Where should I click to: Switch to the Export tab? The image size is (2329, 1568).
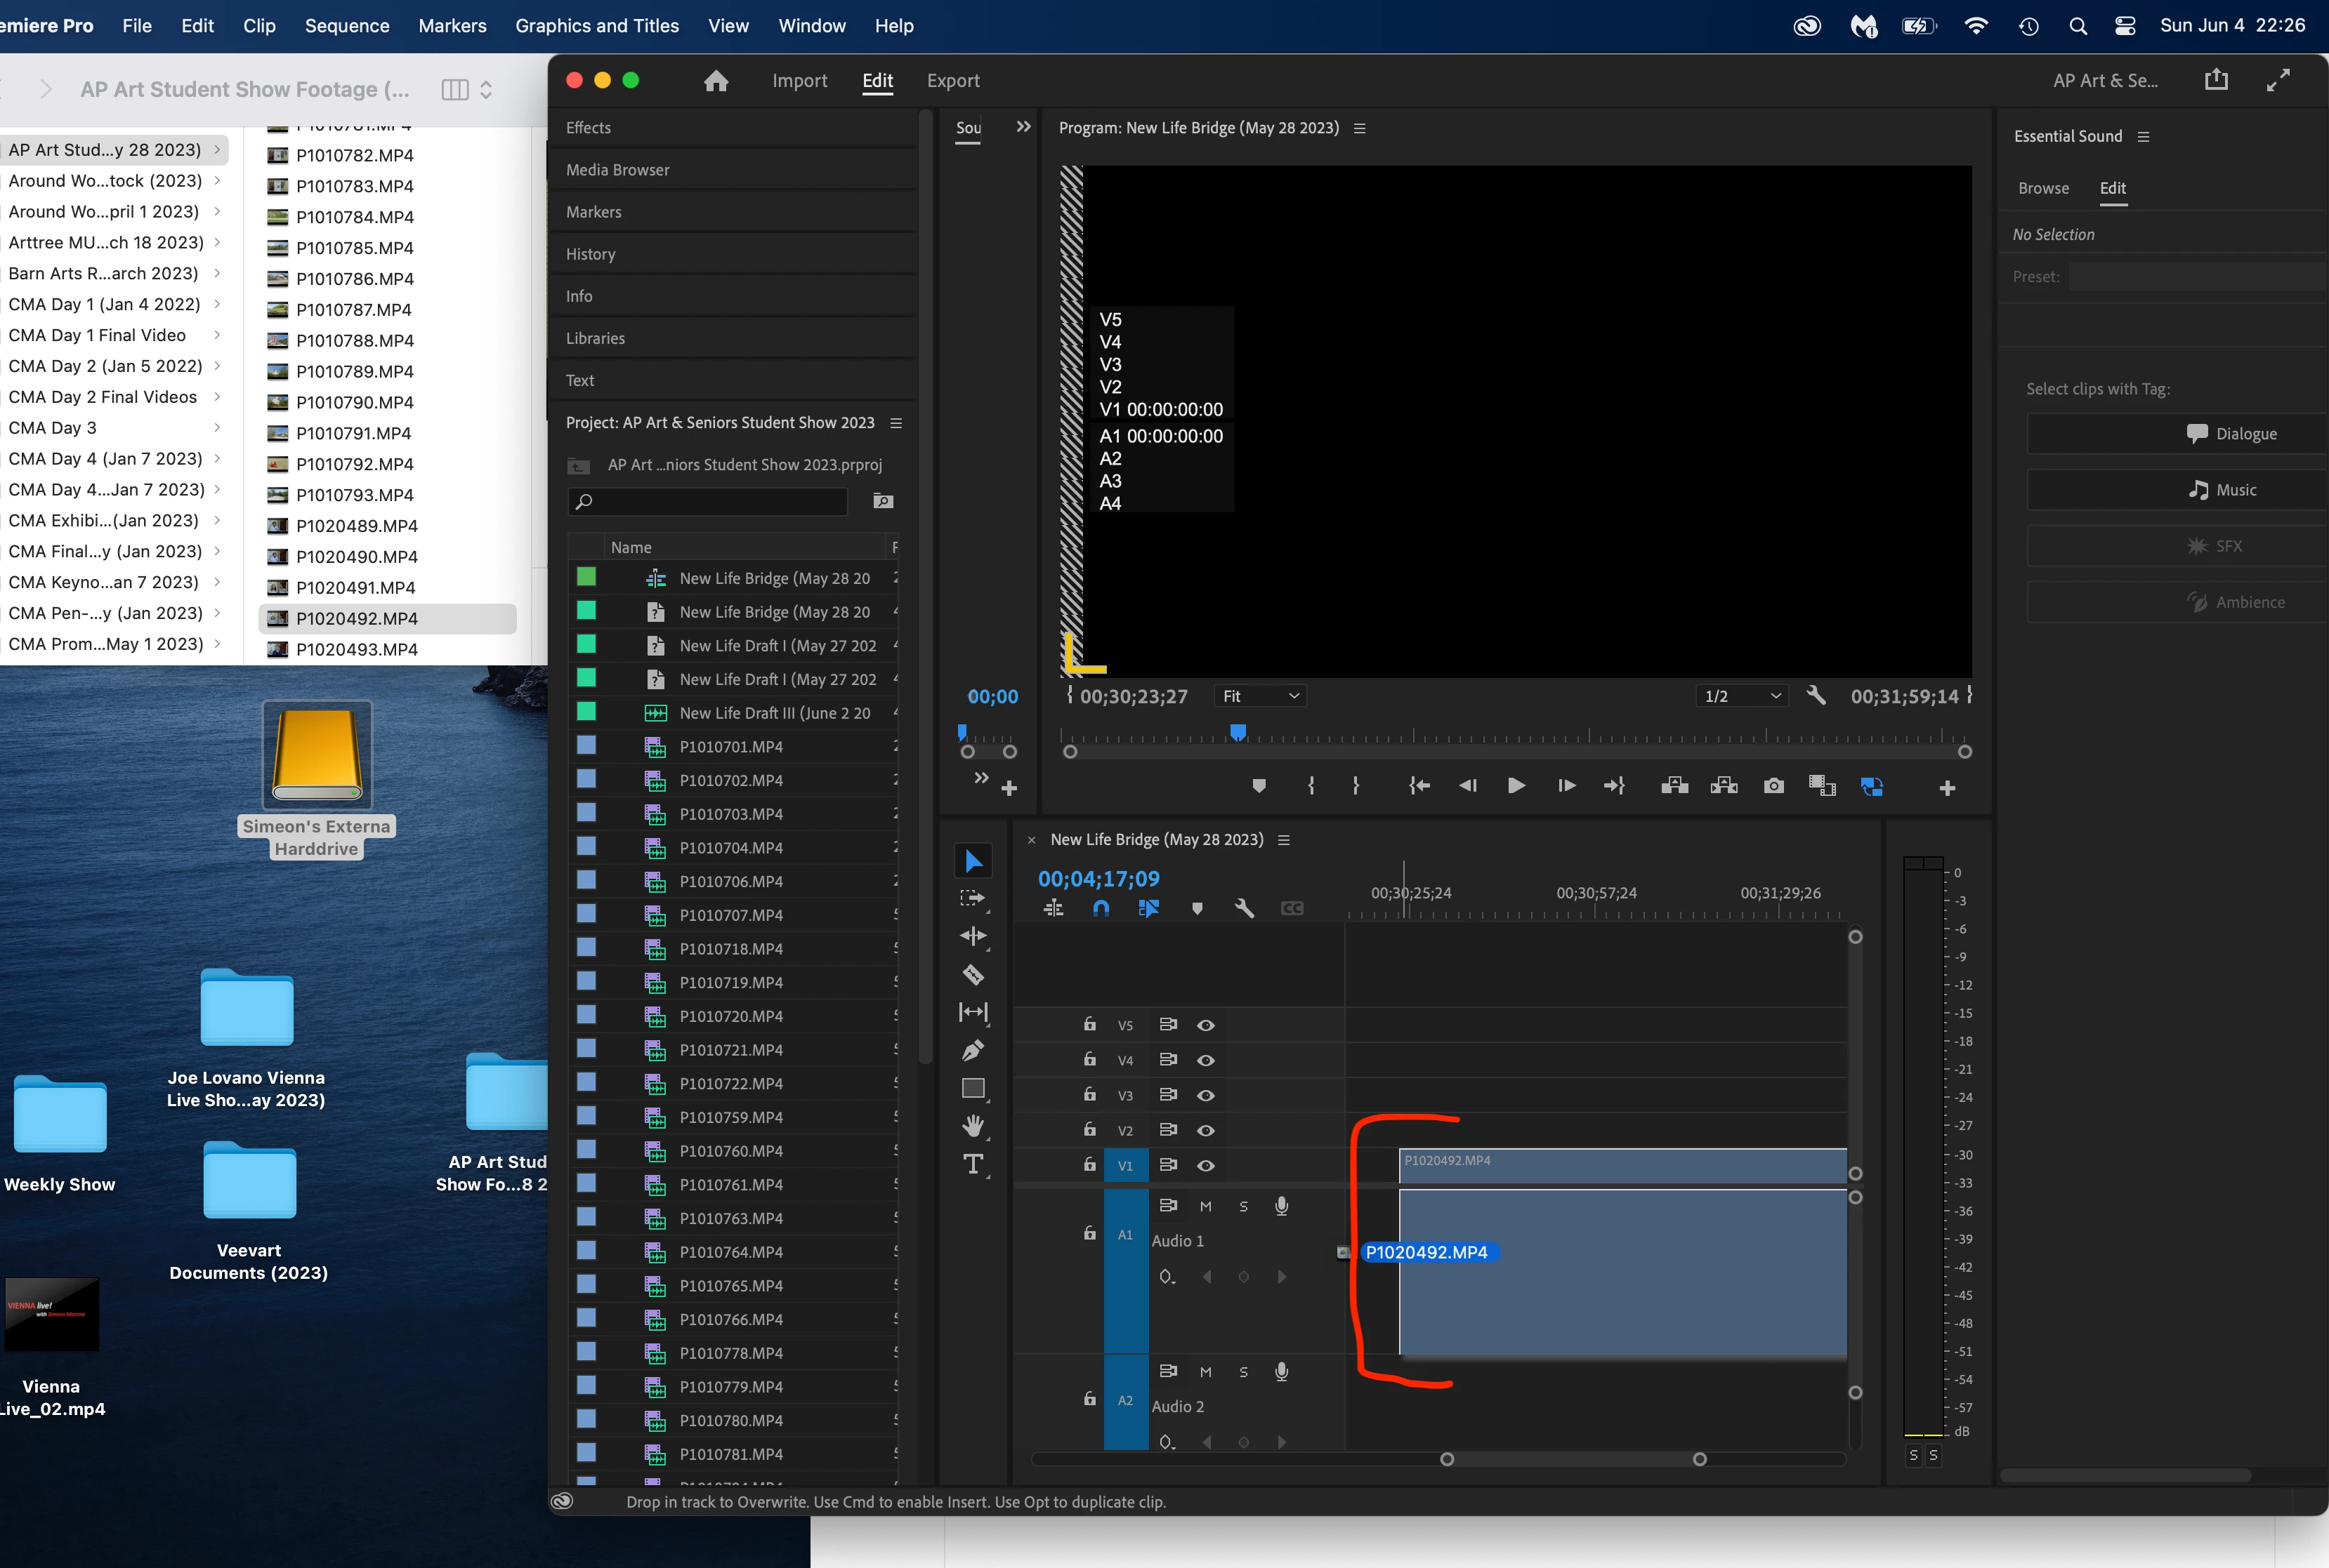pyautogui.click(x=952, y=81)
